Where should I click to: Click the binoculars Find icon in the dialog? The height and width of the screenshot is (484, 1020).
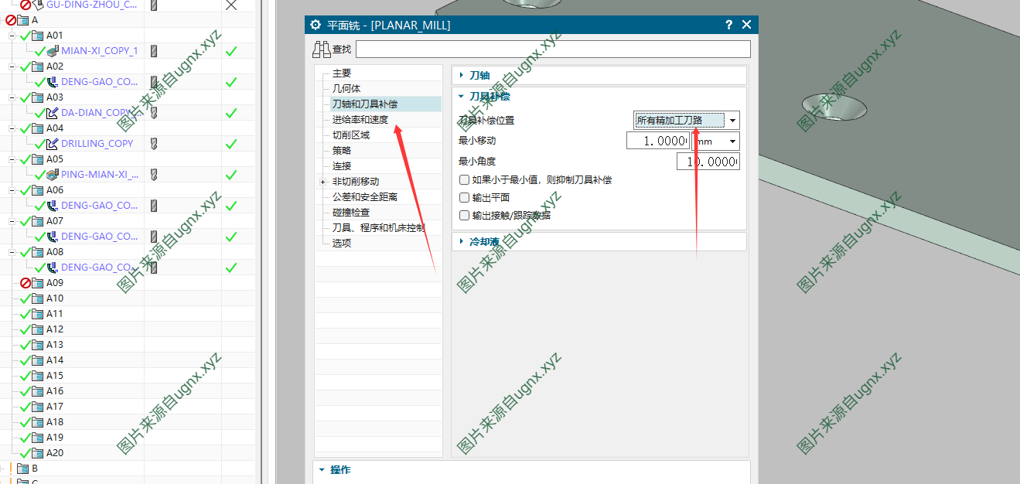pos(323,48)
